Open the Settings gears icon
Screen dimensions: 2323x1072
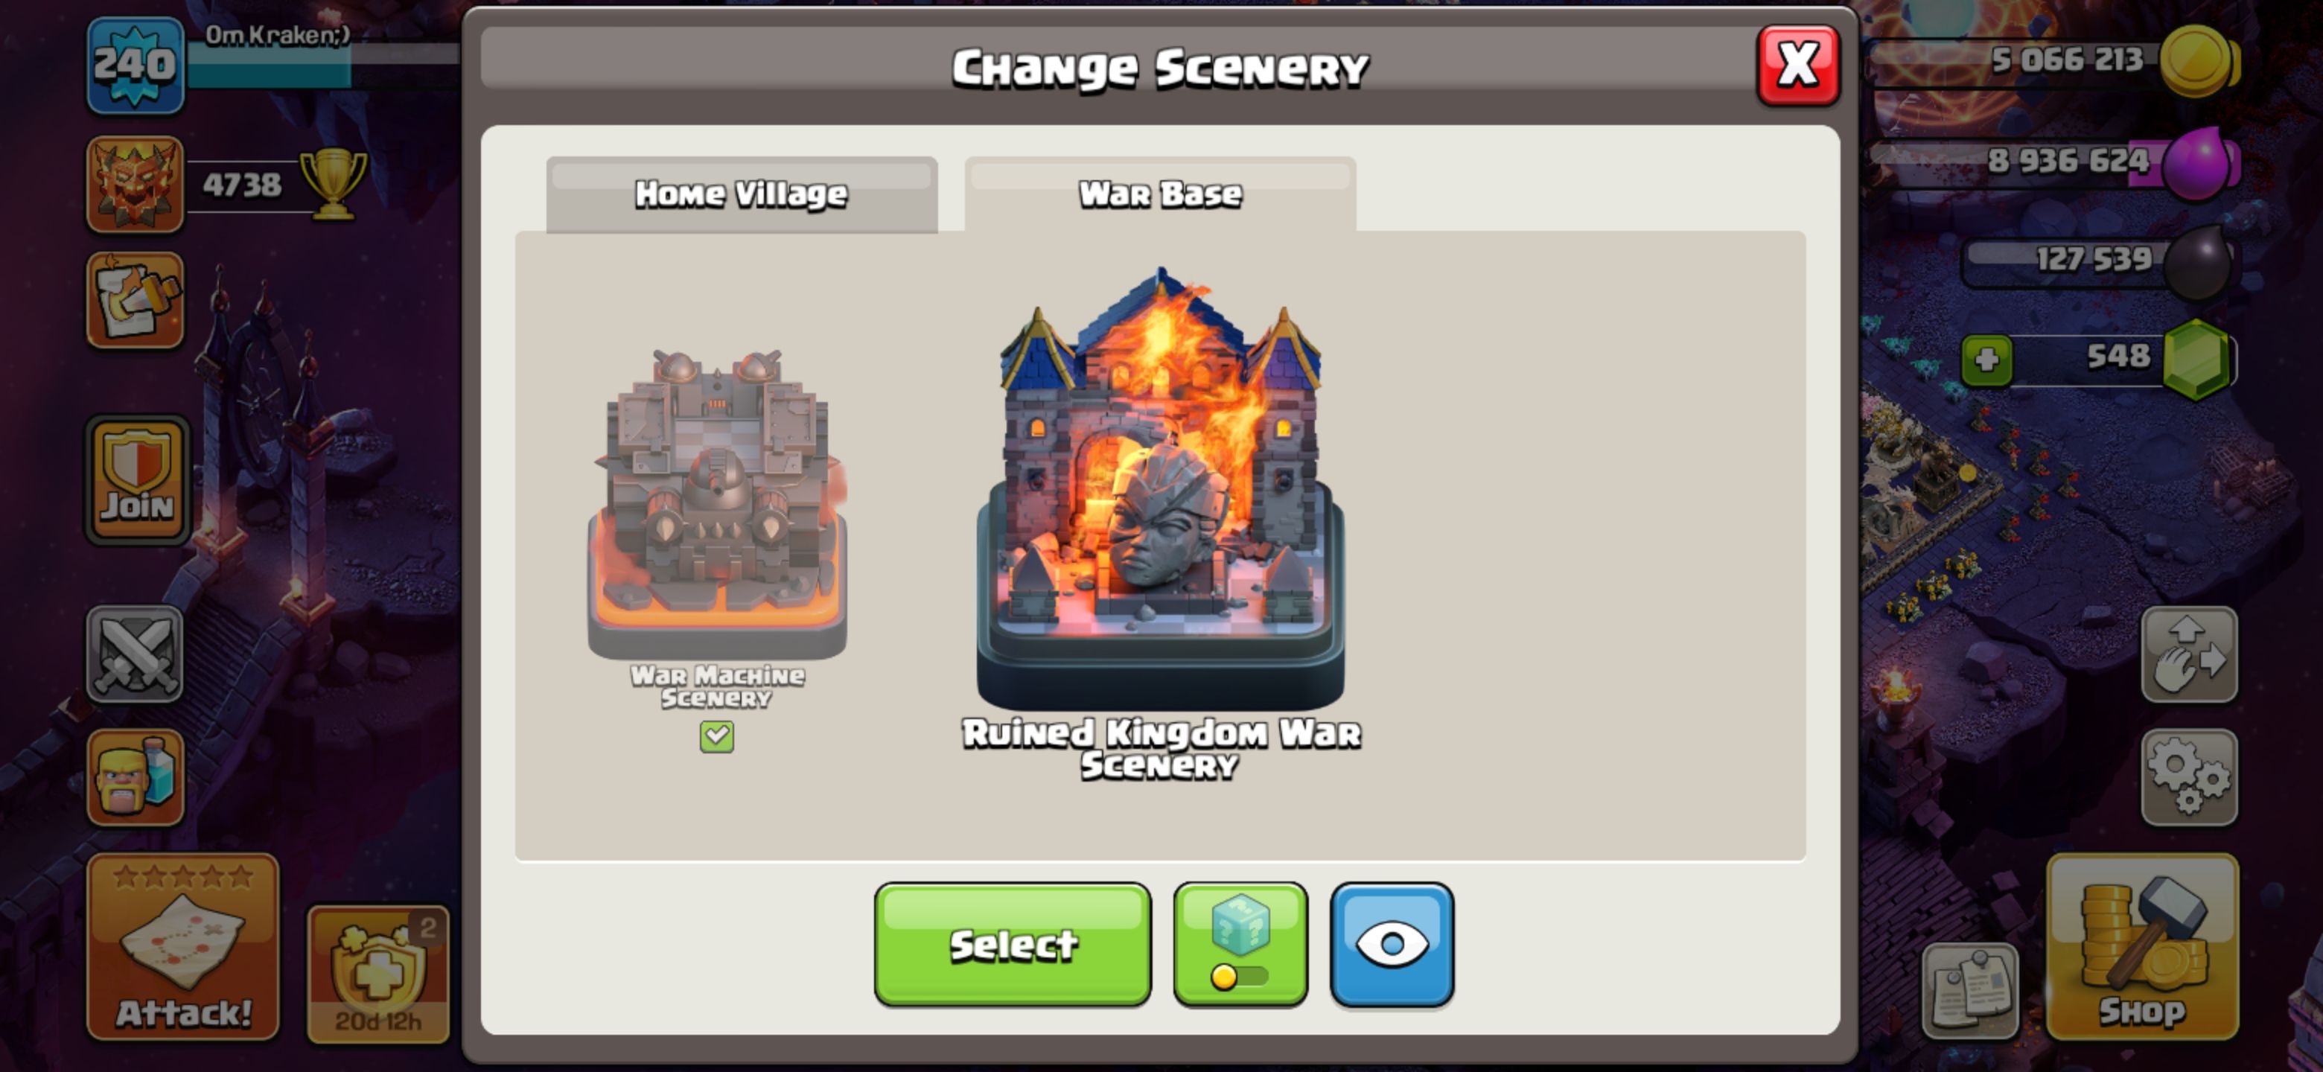coord(2190,777)
